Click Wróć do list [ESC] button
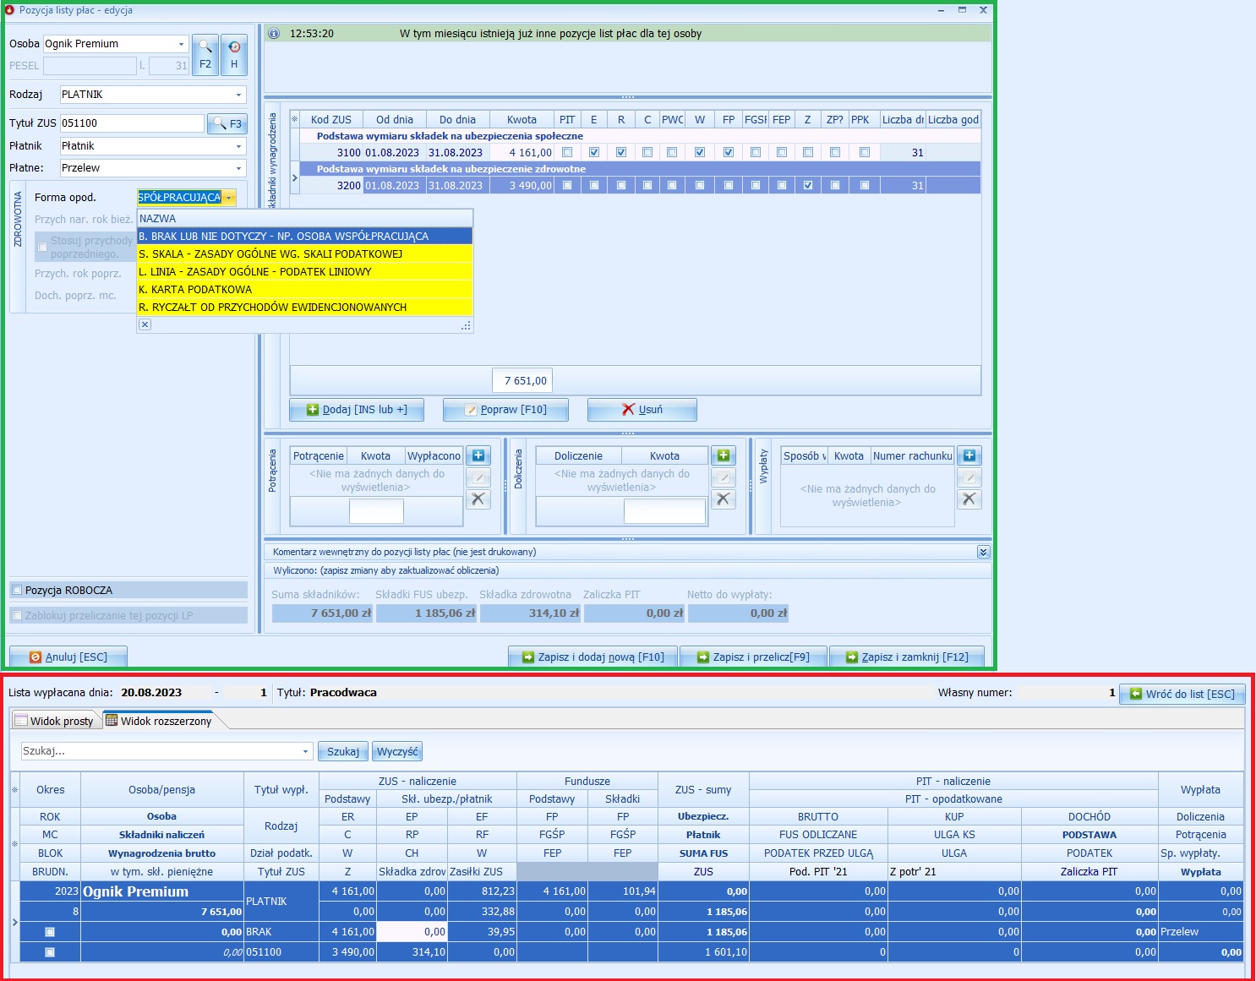Screen dimensions: 1256x981 [1182, 694]
